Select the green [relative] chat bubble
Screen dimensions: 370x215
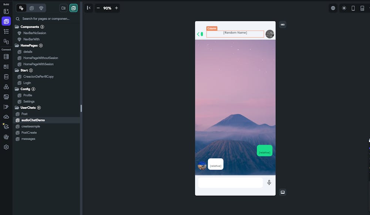tap(265, 150)
